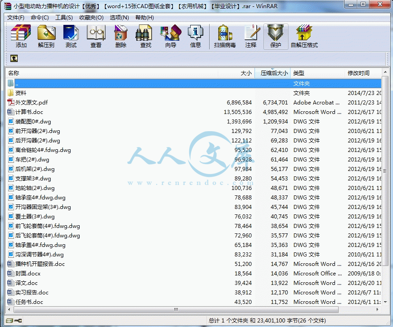Select file 前开沟器(2#).dwg
393x327 pixels.
point(38,131)
